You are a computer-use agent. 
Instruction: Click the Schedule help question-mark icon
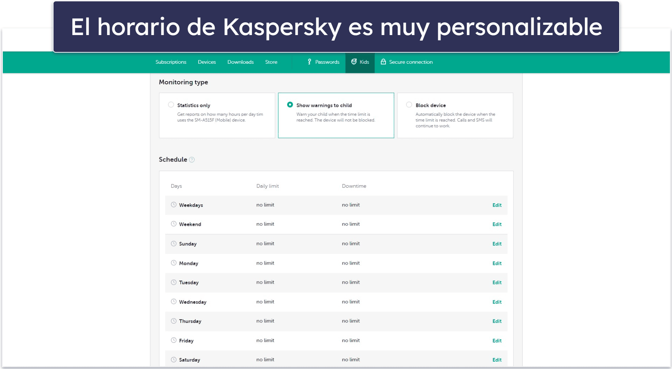click(192, 160)
